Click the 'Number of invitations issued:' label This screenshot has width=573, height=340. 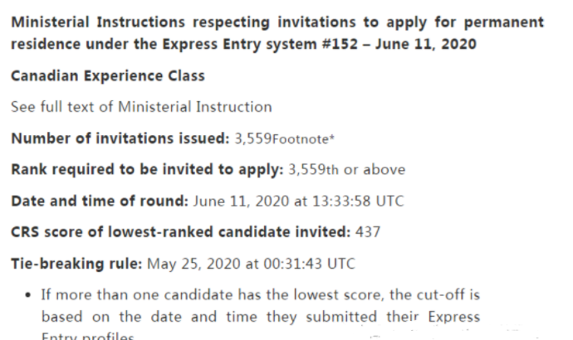pos(120,138)
